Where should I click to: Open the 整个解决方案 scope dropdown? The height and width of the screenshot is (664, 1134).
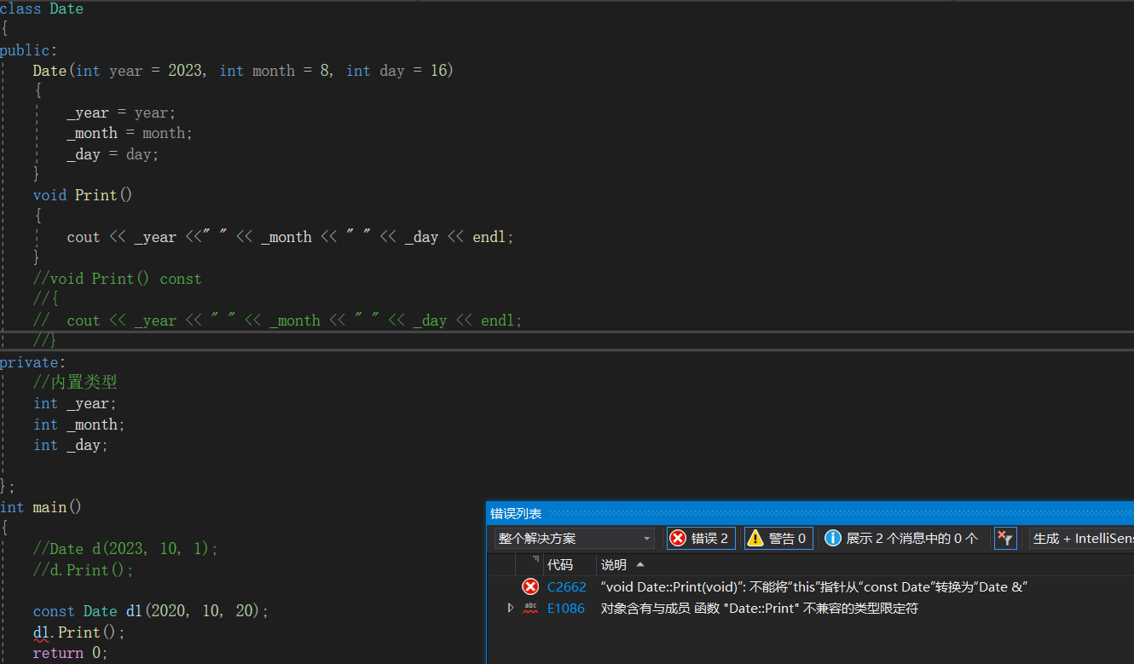[x=575, y=538]
